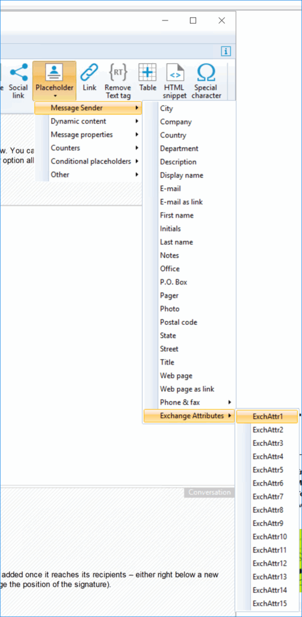Select the Department placeholder
The image size is (302, 617).
point(190,148)
